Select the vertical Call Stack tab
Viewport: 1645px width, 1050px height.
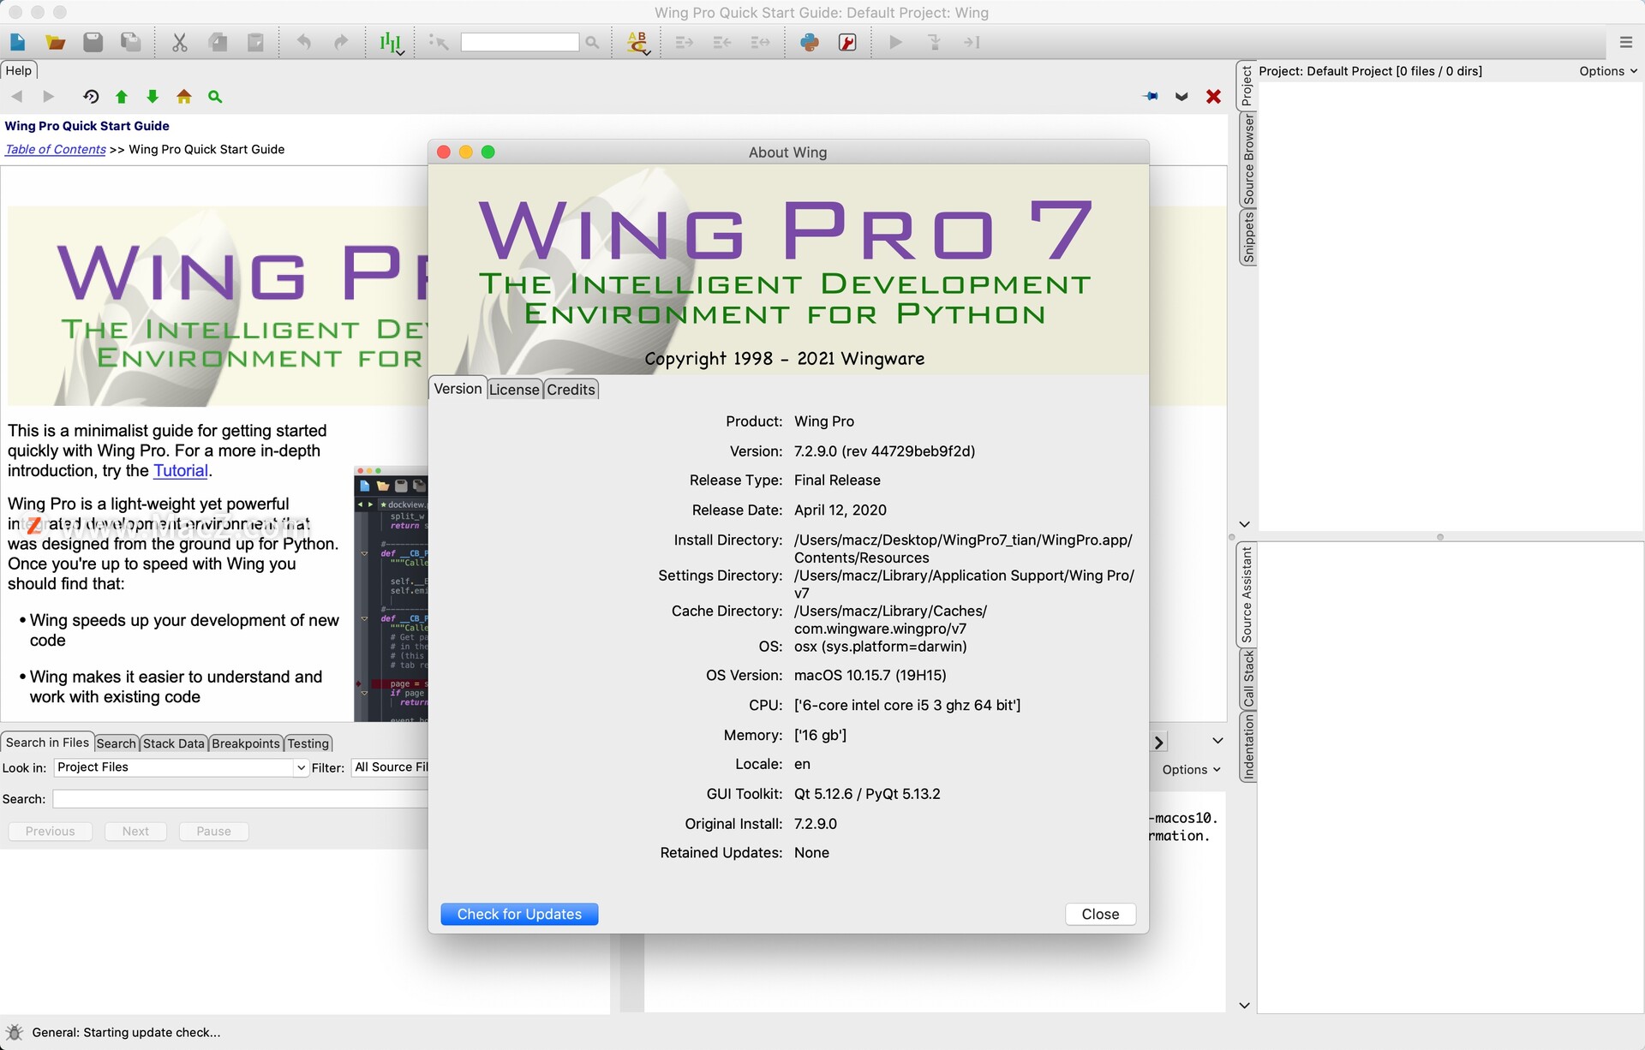(1247, 679)
